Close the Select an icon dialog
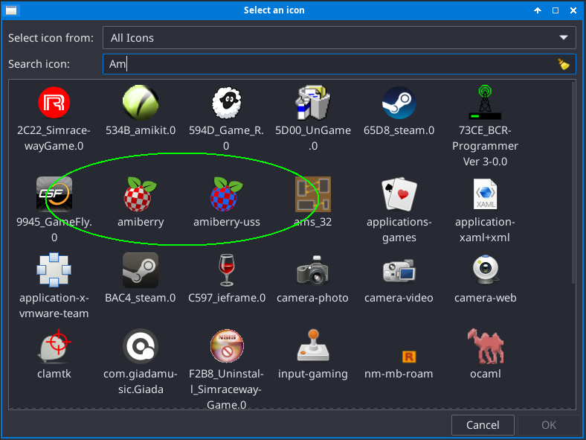 coord(573,10)
